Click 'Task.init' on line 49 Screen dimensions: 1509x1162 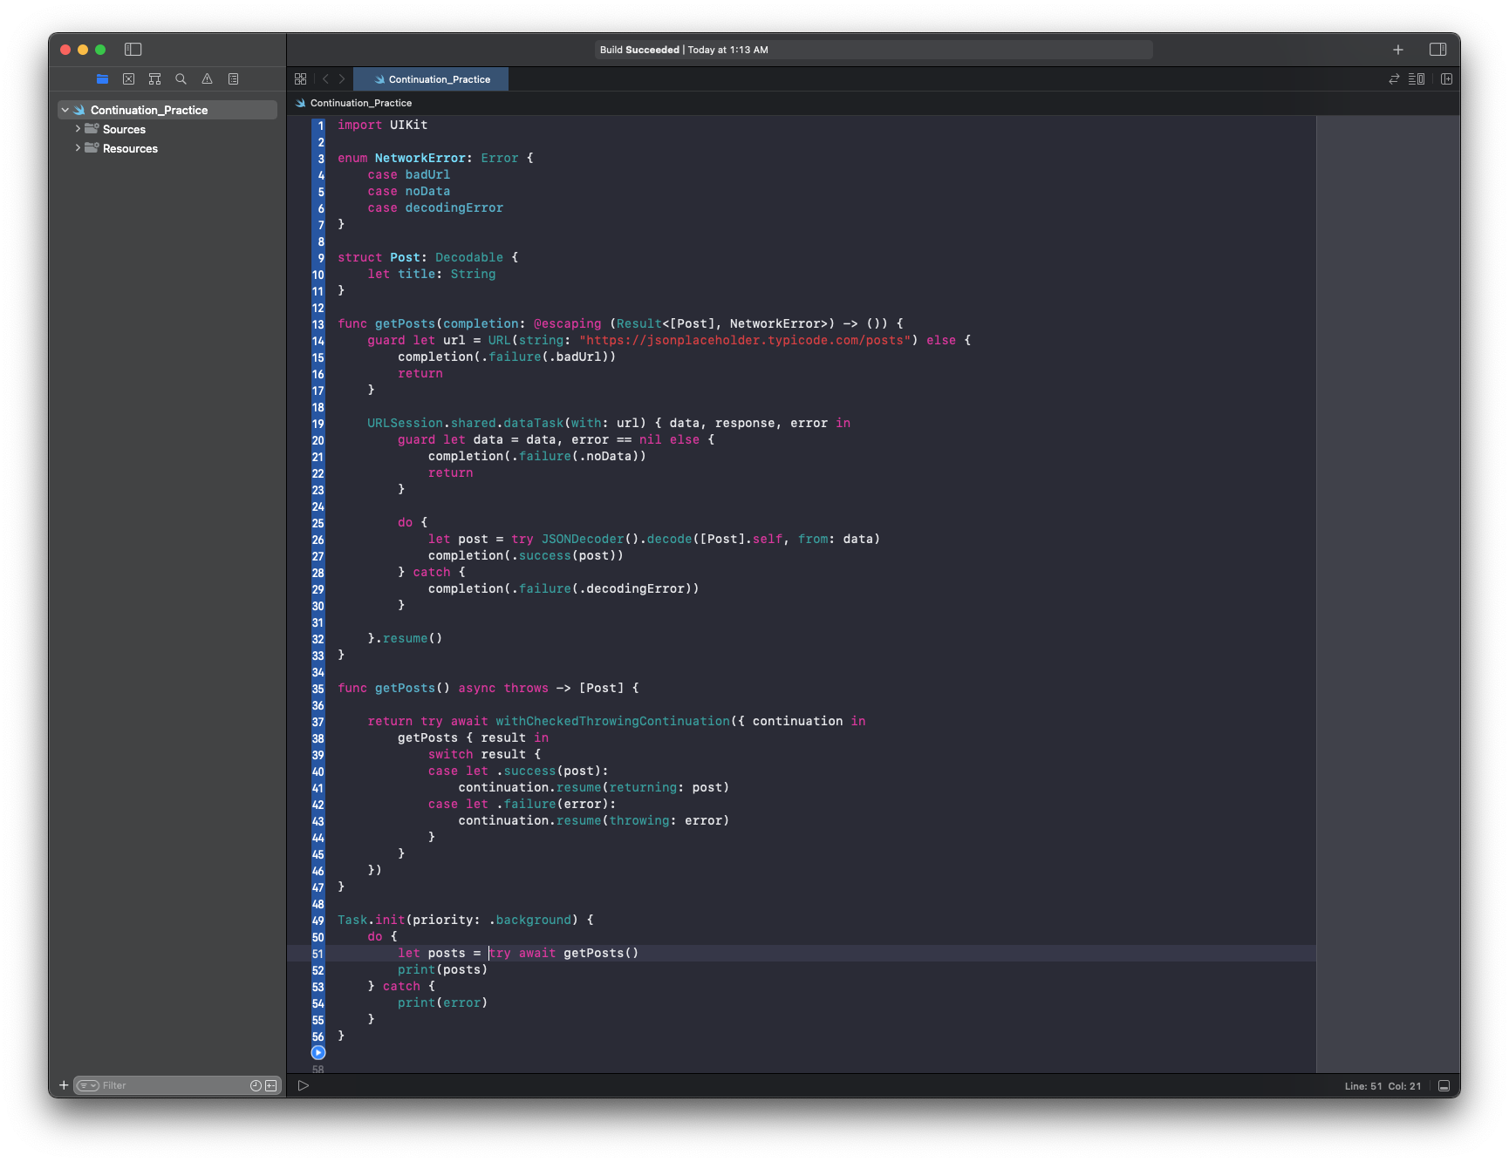point(372,920)
